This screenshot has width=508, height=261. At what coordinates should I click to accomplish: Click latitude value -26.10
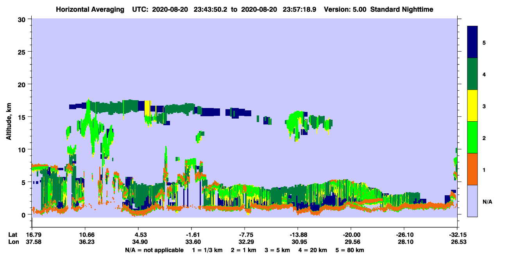[x=404, y=235]
